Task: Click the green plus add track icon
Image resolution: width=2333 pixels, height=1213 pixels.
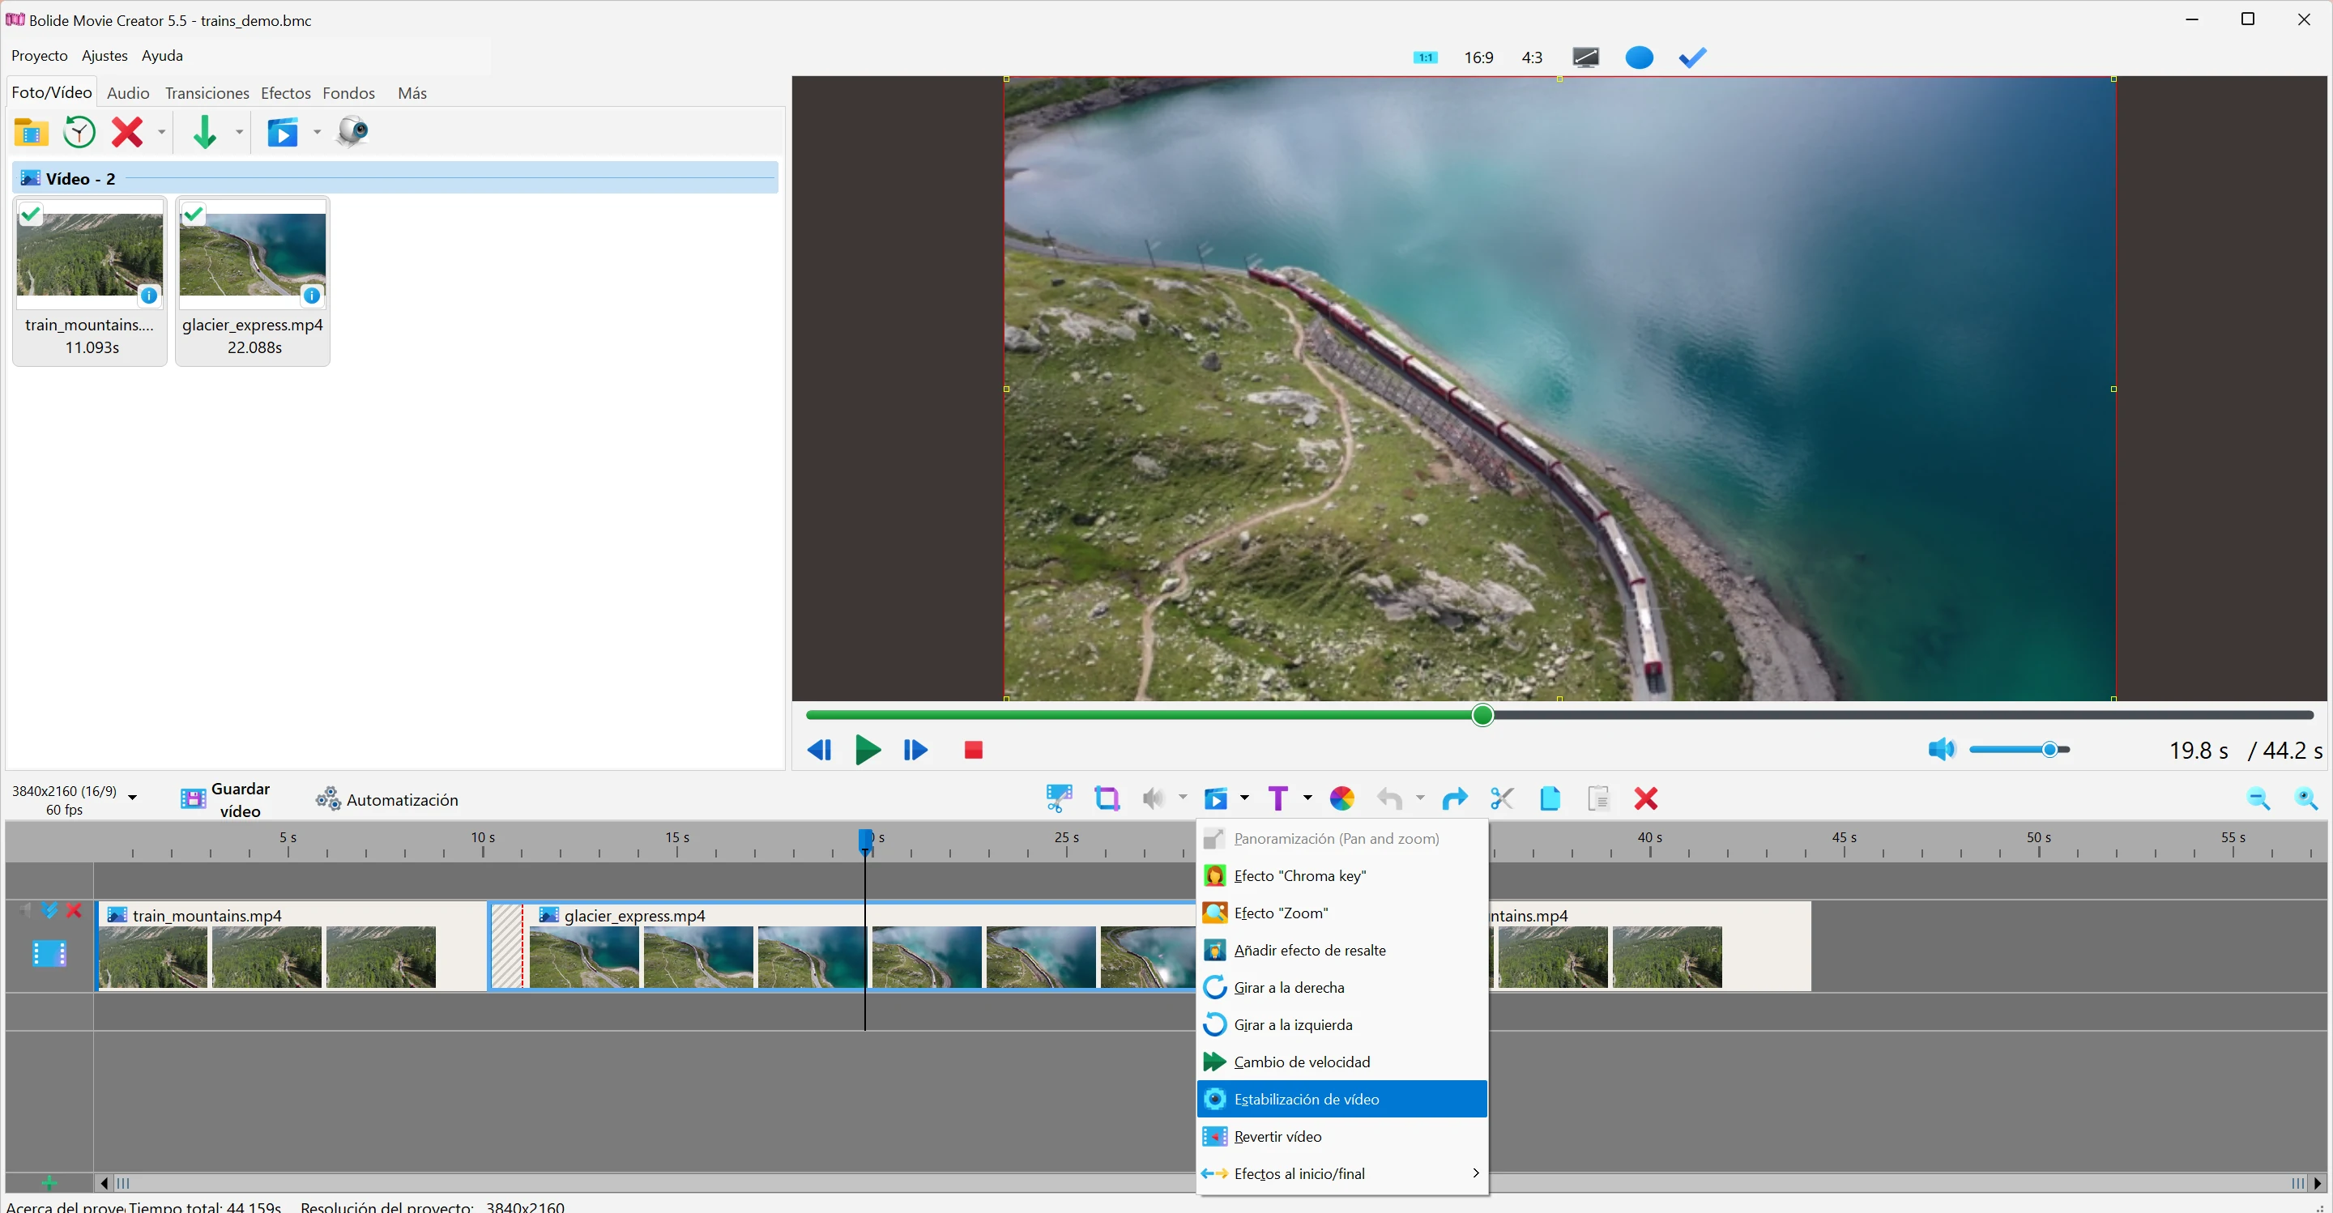Action: [x=49, y=1183]
